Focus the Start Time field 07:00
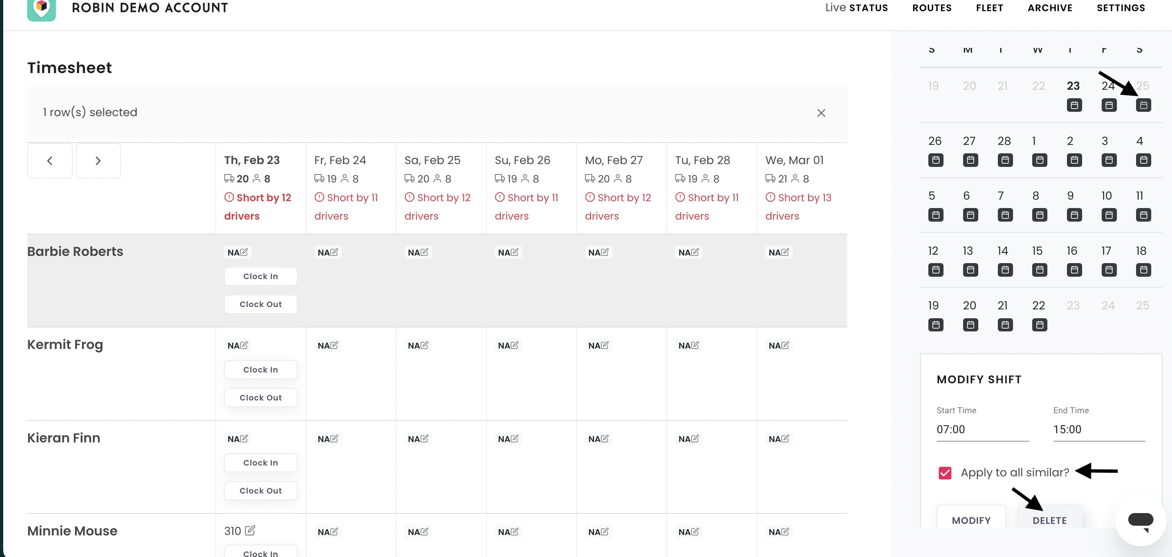The image size is (1172, 557). tap(983, 429)
